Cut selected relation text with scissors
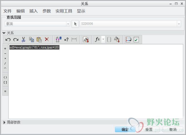186x135 pixels. click(24, 40)
